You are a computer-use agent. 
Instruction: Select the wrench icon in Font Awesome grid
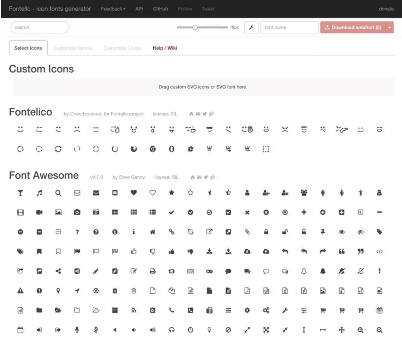coord(285,310)
